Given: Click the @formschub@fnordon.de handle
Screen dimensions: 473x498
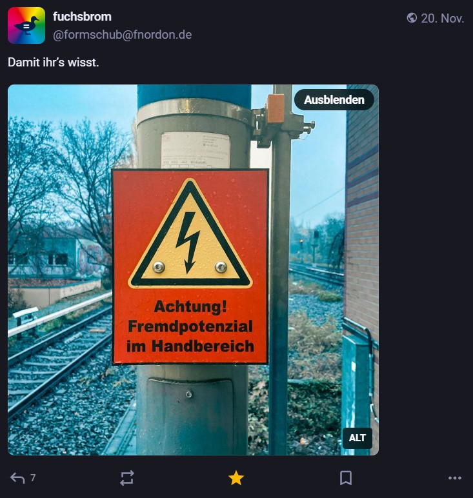Looking at the screenshot, I should (x=122, y=35).
